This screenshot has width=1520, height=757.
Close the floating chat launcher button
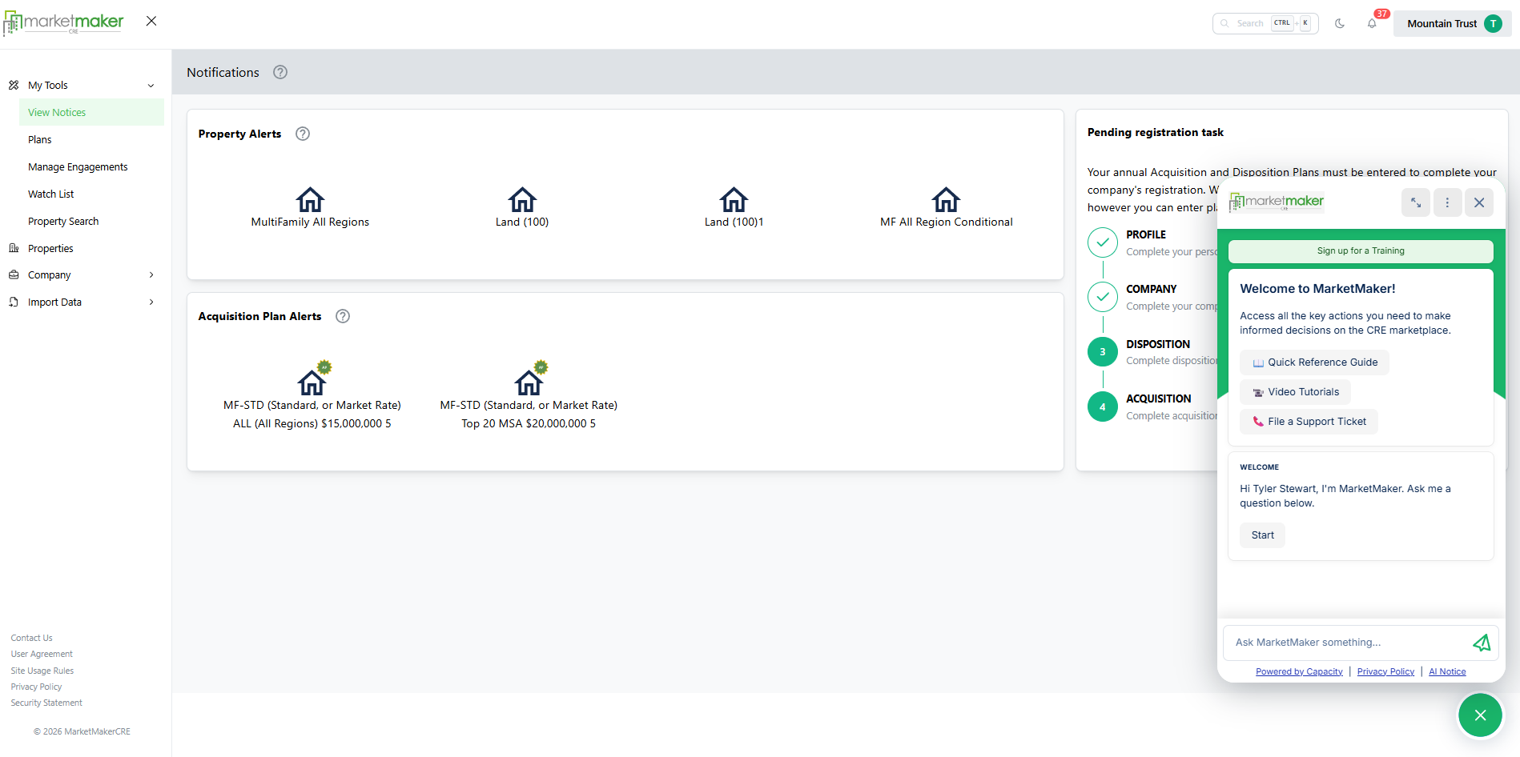pyautogui.click(x=1480, y=715)
